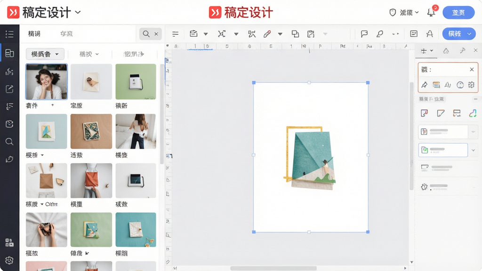Select the text style icon in the properties box

click(x=448, y=85)
